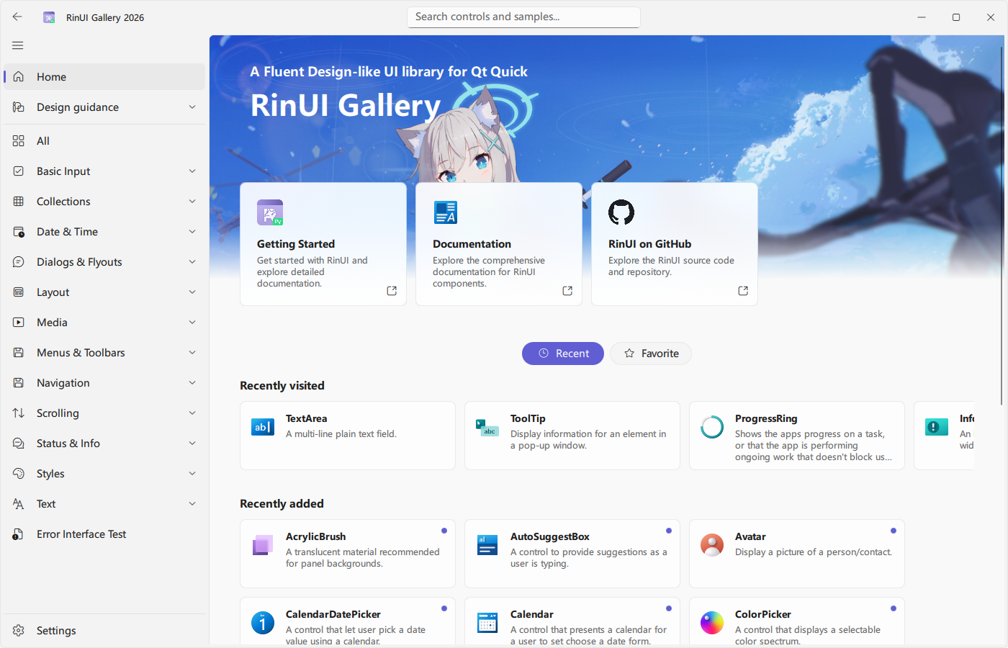
Task: Select the Recent tab
Action: click(x=563, y=354)
